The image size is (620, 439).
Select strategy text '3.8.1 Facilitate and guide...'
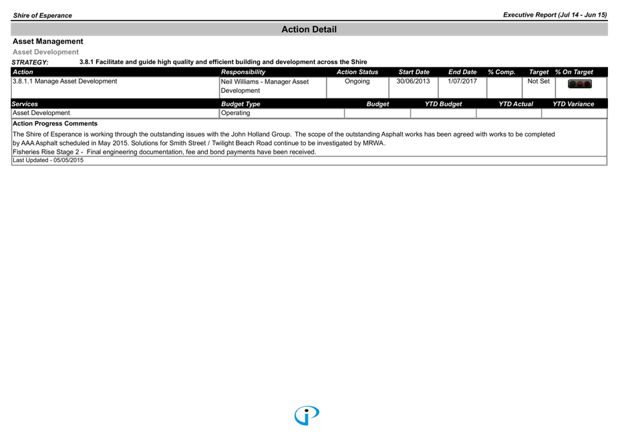(223, 61)
